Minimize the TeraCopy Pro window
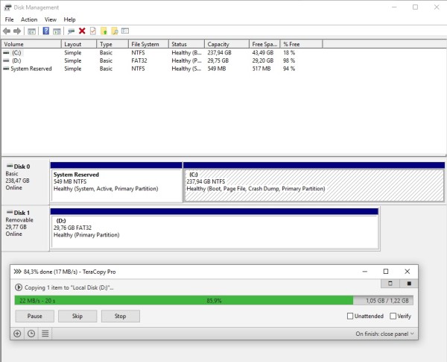 364,272
